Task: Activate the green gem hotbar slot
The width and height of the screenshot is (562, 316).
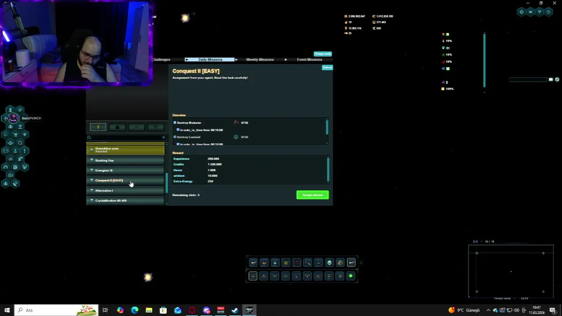Action: (351, 276)
